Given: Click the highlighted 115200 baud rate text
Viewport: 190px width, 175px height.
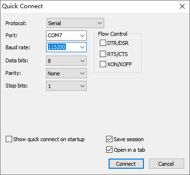Looking at the screenshot, I should click(57, 47).
